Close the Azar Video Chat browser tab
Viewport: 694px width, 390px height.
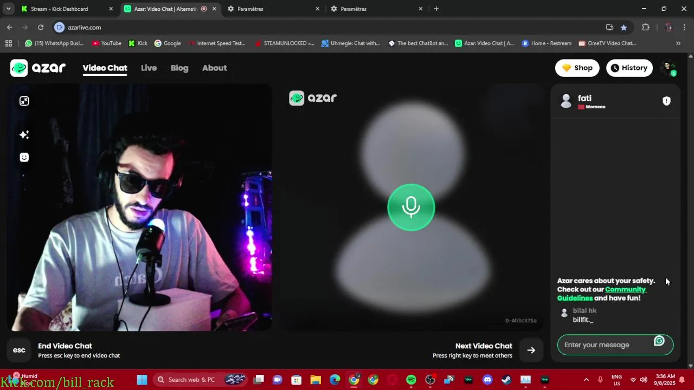tap(214, 9)
